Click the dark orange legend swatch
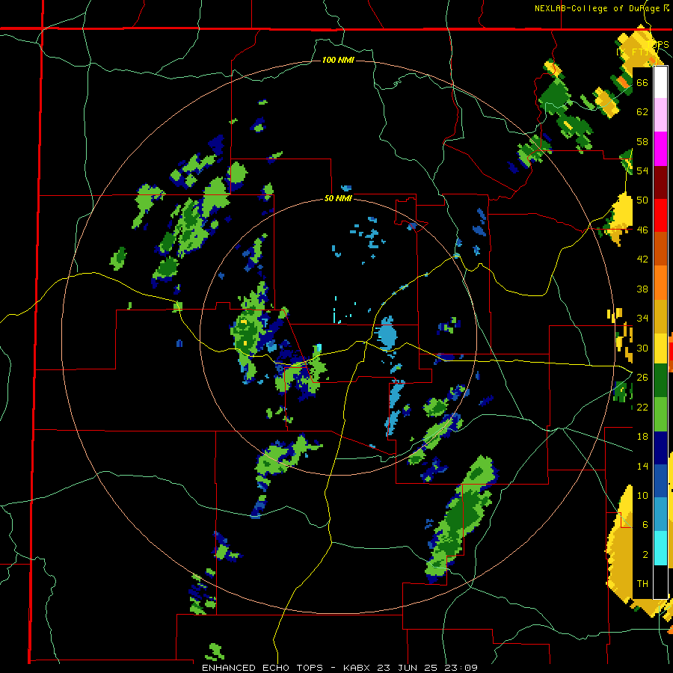The height and width of the screenshot is (673, 673). (x=660, y=248)
